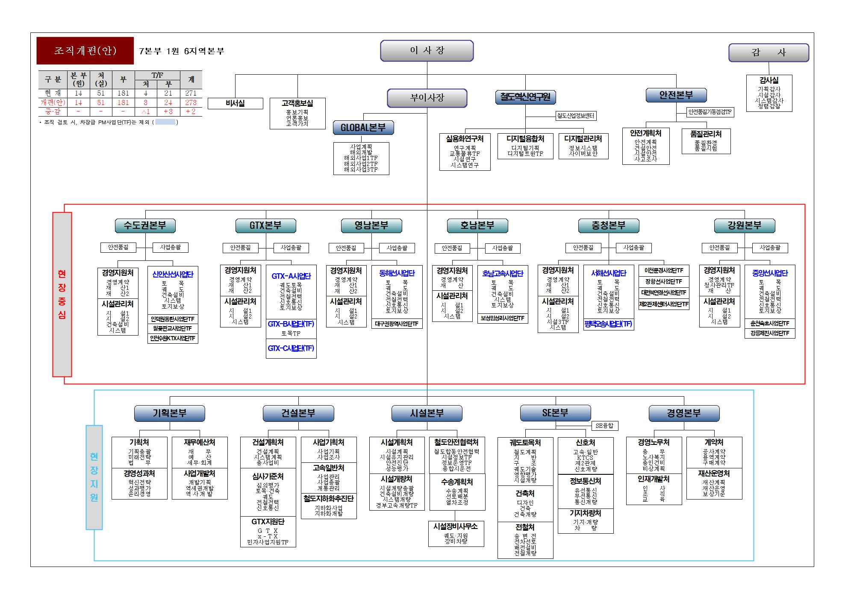Image resolution: width=848 pixels, height=599 pixels.
Task: Click the 철도산업정보센터 box
Action: (576, 116)
